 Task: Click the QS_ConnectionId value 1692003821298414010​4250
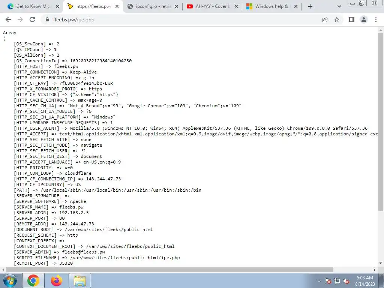pyautogui.click(x=100, y=61)
